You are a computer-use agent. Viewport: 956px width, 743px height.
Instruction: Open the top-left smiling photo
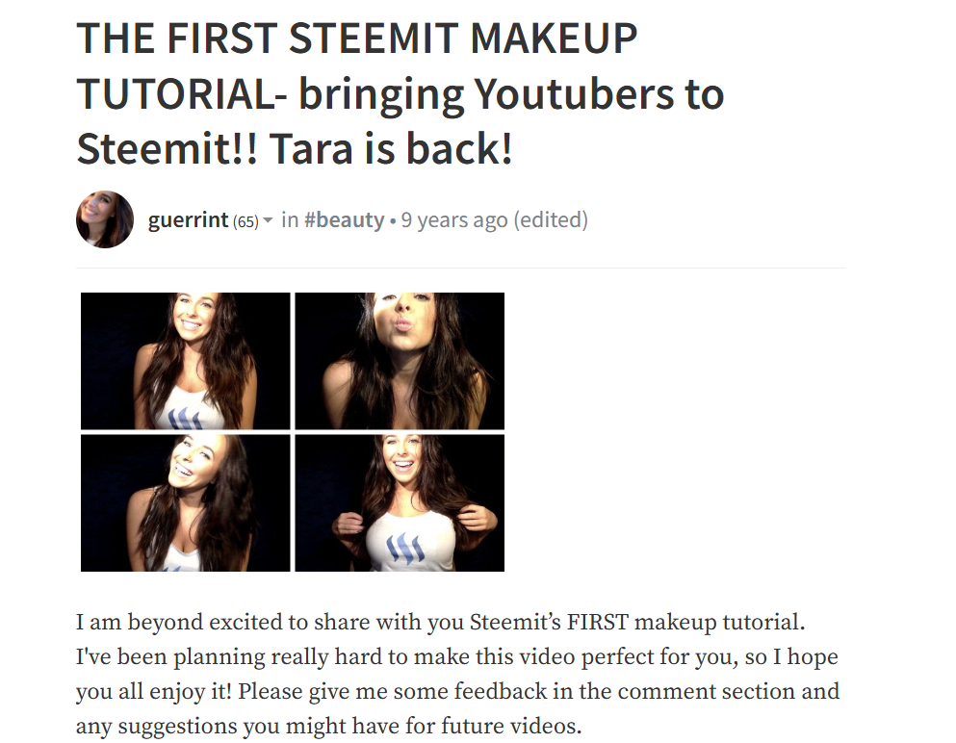[x=186, y=361]
